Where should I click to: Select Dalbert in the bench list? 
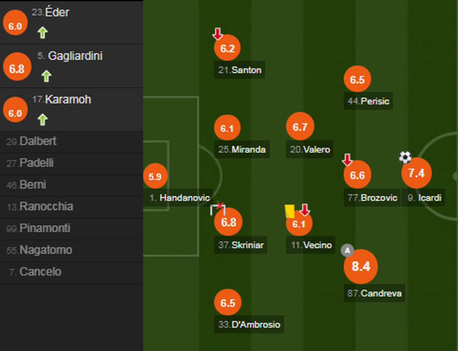[x=38, y=141]
